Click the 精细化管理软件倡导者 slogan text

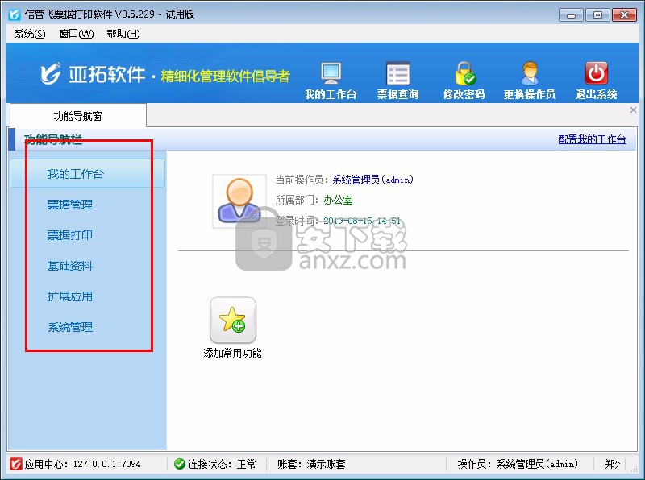click(226, 76)
